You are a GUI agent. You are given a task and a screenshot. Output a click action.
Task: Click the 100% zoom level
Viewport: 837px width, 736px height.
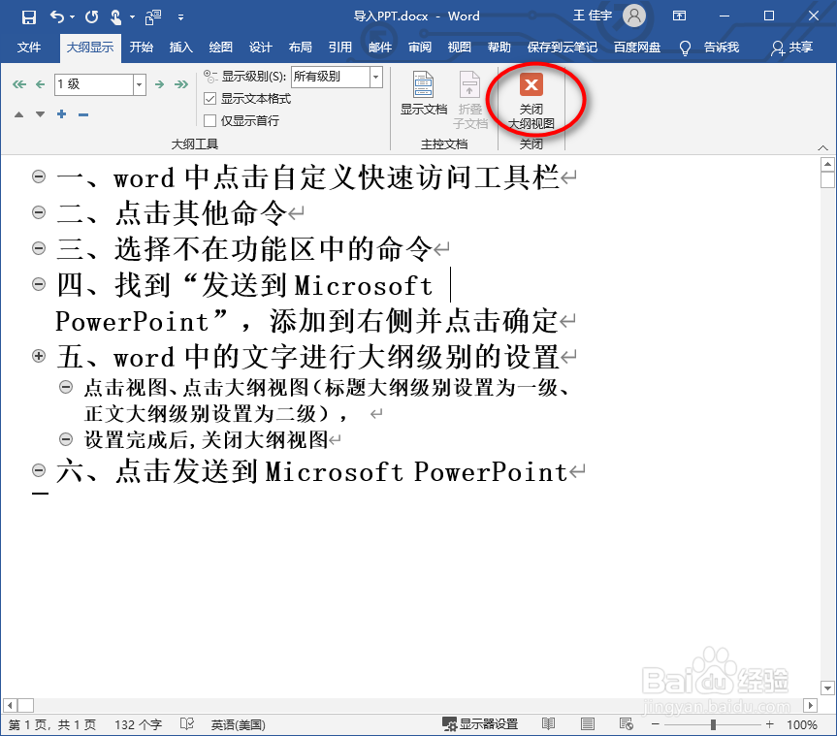(802, 724)
